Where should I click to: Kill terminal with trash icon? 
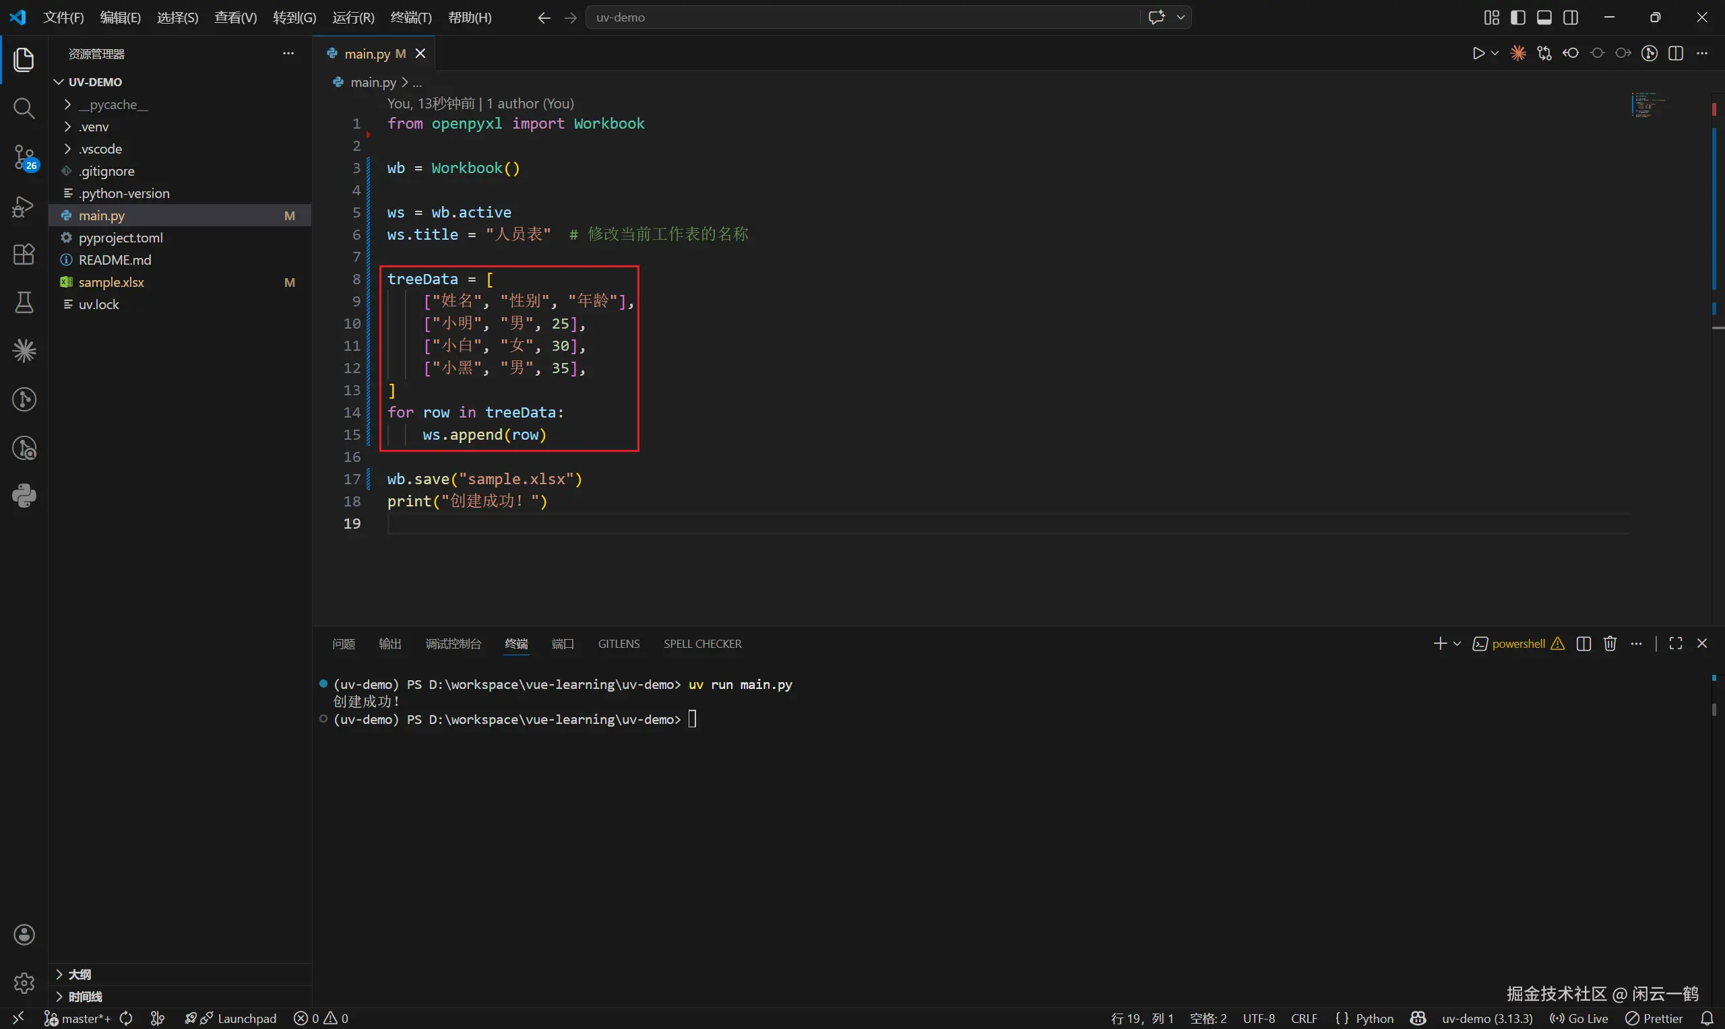(x=1610, y=644)
